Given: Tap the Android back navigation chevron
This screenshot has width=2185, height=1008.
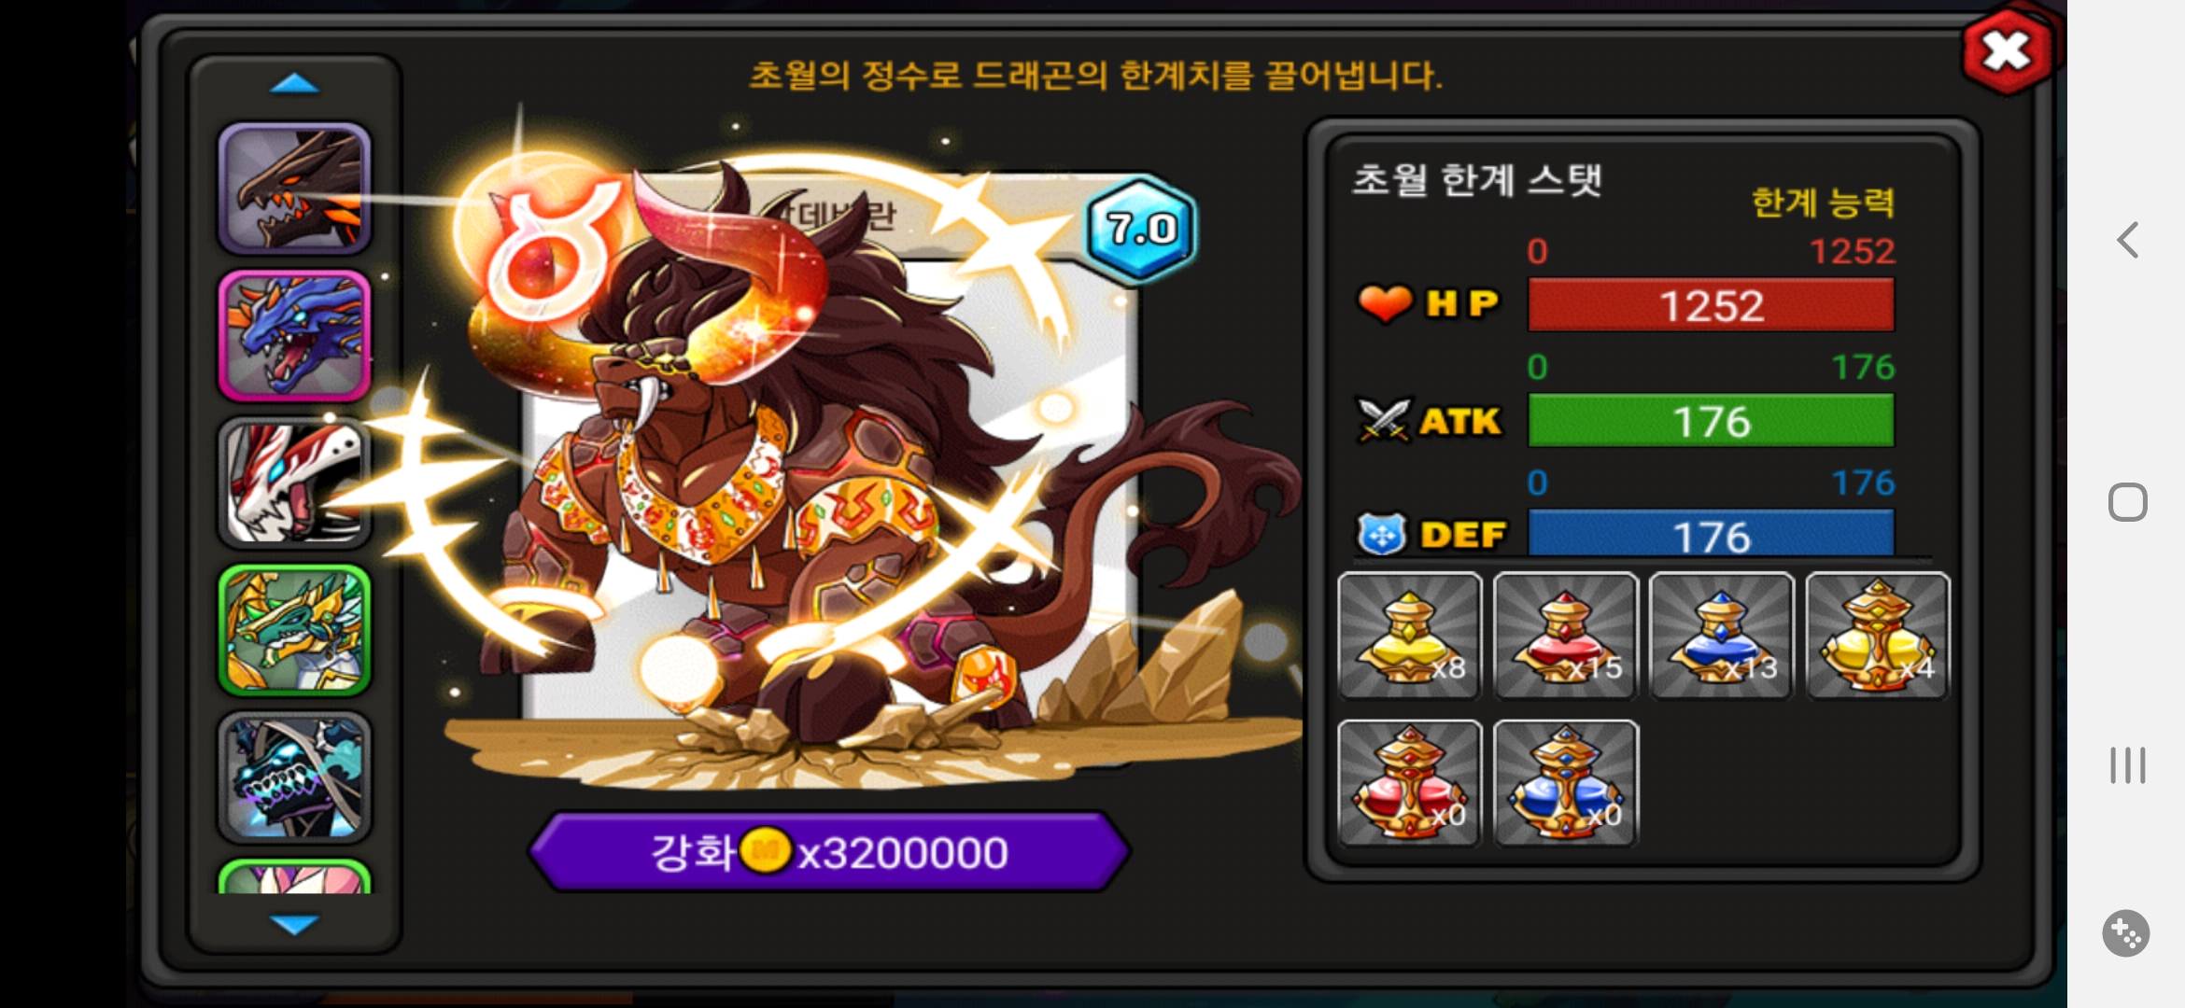Looking at the screenshot, I should (x=2127, y=240).
